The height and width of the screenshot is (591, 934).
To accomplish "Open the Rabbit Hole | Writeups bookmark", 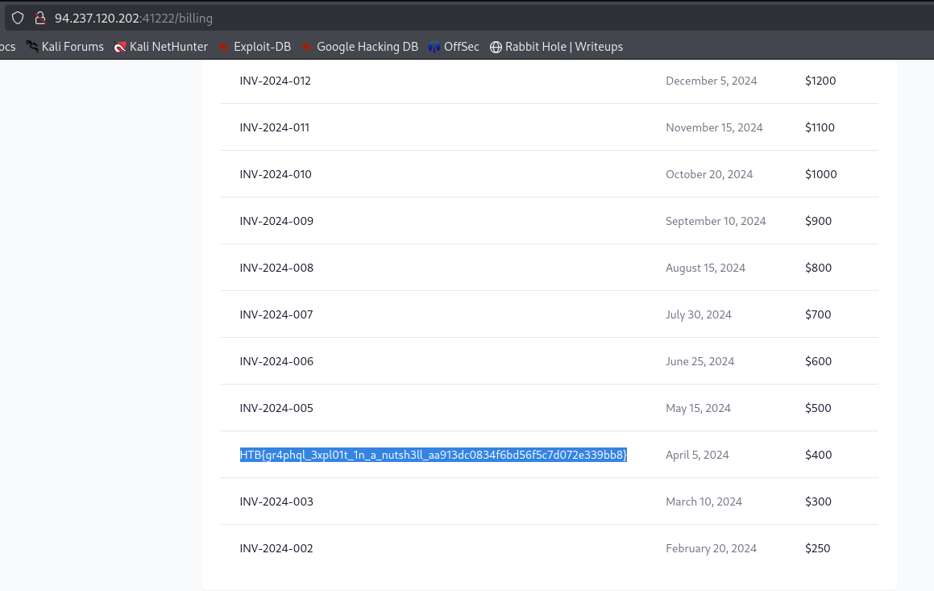I will coord(563,47).
